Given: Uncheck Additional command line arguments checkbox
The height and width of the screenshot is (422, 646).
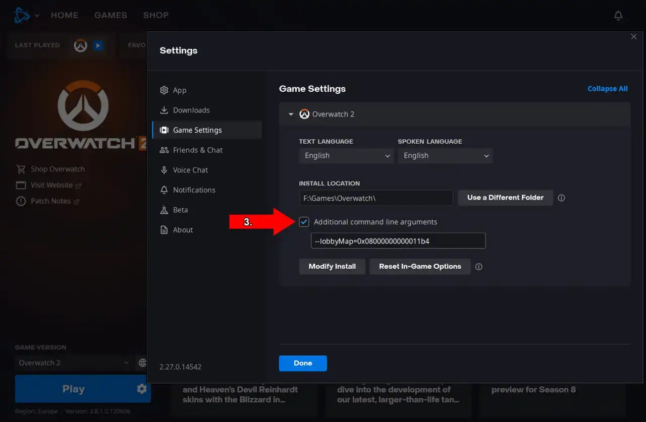Looking at the screenshot, I should (x=304, y=222).
